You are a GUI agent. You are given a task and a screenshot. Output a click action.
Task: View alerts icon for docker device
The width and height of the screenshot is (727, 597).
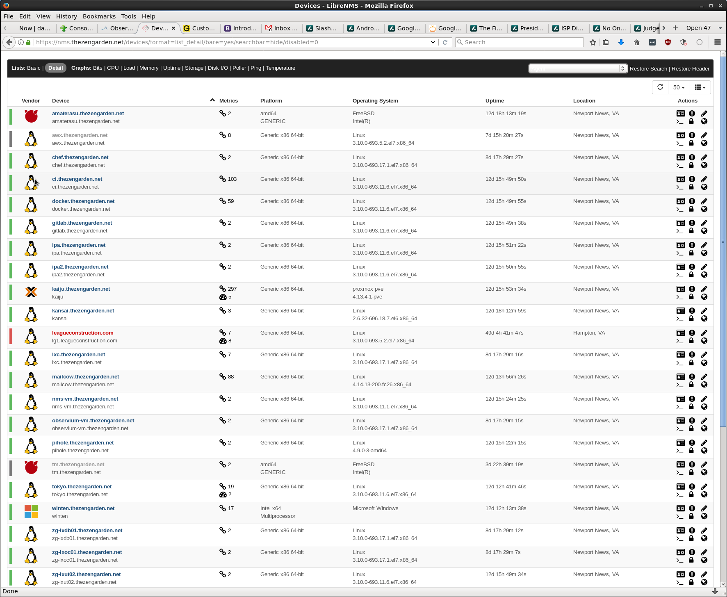coord(692,201)
